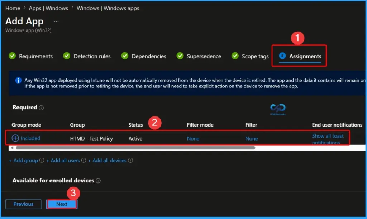The image size is (367, 219).
Task: Switch to the Requirements step tab
Action: (36, 56)
